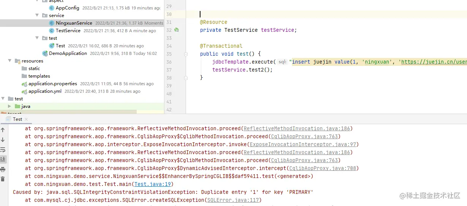Screen dimensions: 467x206
Task: Open ExposeInvocationInterceptor.java:97 link
Action: [x=303, y=144]
